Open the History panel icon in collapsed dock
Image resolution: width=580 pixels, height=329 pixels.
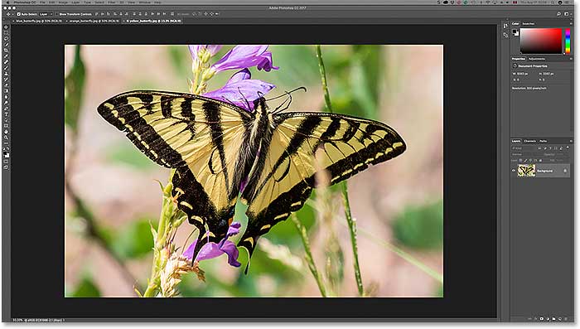tap(505, 26)
